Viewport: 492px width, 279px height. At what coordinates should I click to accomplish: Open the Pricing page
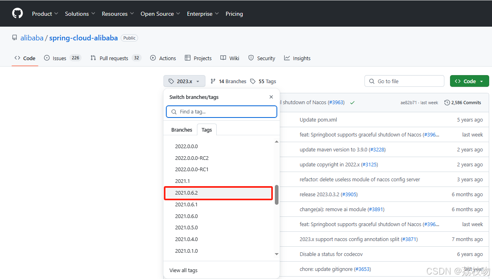(234, 14)
